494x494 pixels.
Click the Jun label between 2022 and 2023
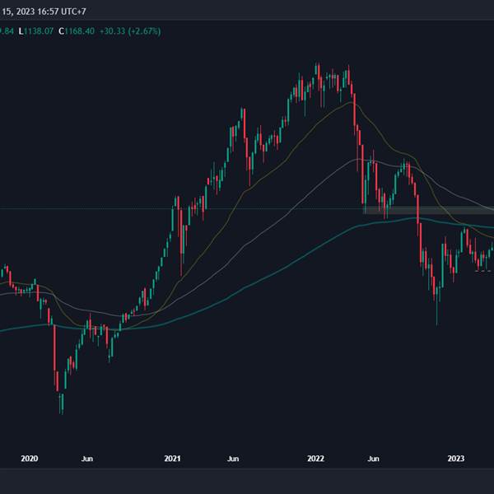(x=373, y=459)
